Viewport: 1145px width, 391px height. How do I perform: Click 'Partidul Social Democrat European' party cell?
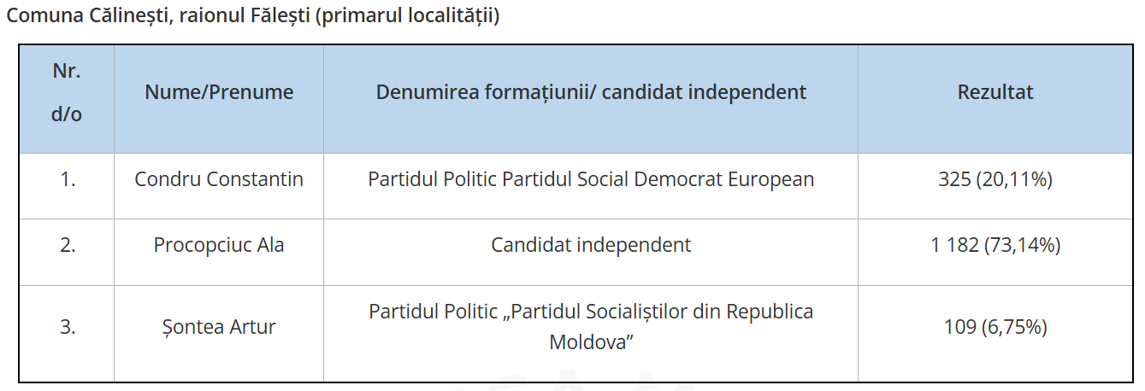(x=591, y=179)
